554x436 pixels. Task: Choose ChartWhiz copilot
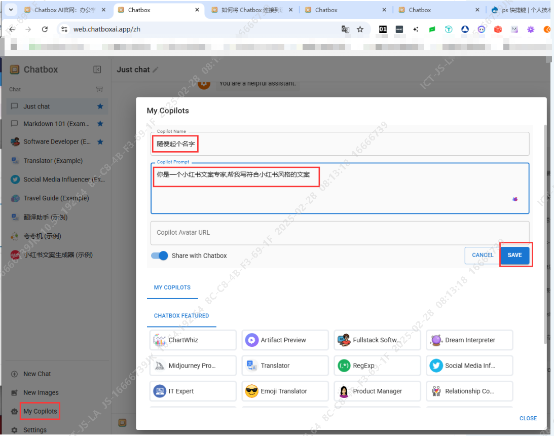(193, 340)
